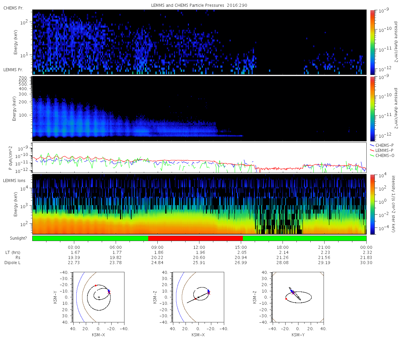Click the LEMMS Ions intensity spectrogram panel
Image resolution: width=407 pixels, height=339 pixels.
[x=199, y=204]
